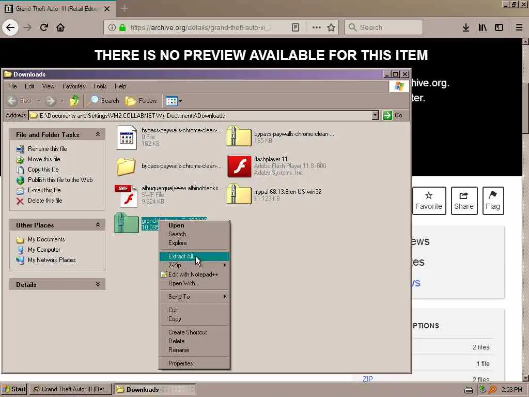Choose Create Shortcut in context menu
The height and width of the screenshot is (397, 529).
tap(194, 332)
